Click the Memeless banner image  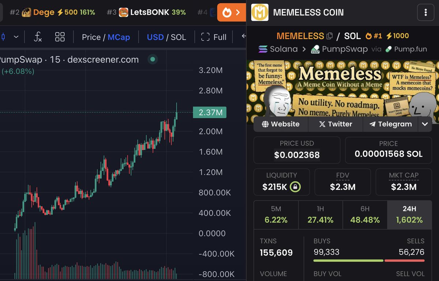(342, 92)
